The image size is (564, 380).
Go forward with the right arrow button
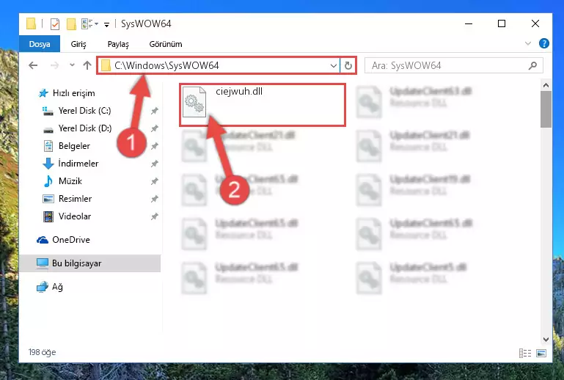[54, 65]
